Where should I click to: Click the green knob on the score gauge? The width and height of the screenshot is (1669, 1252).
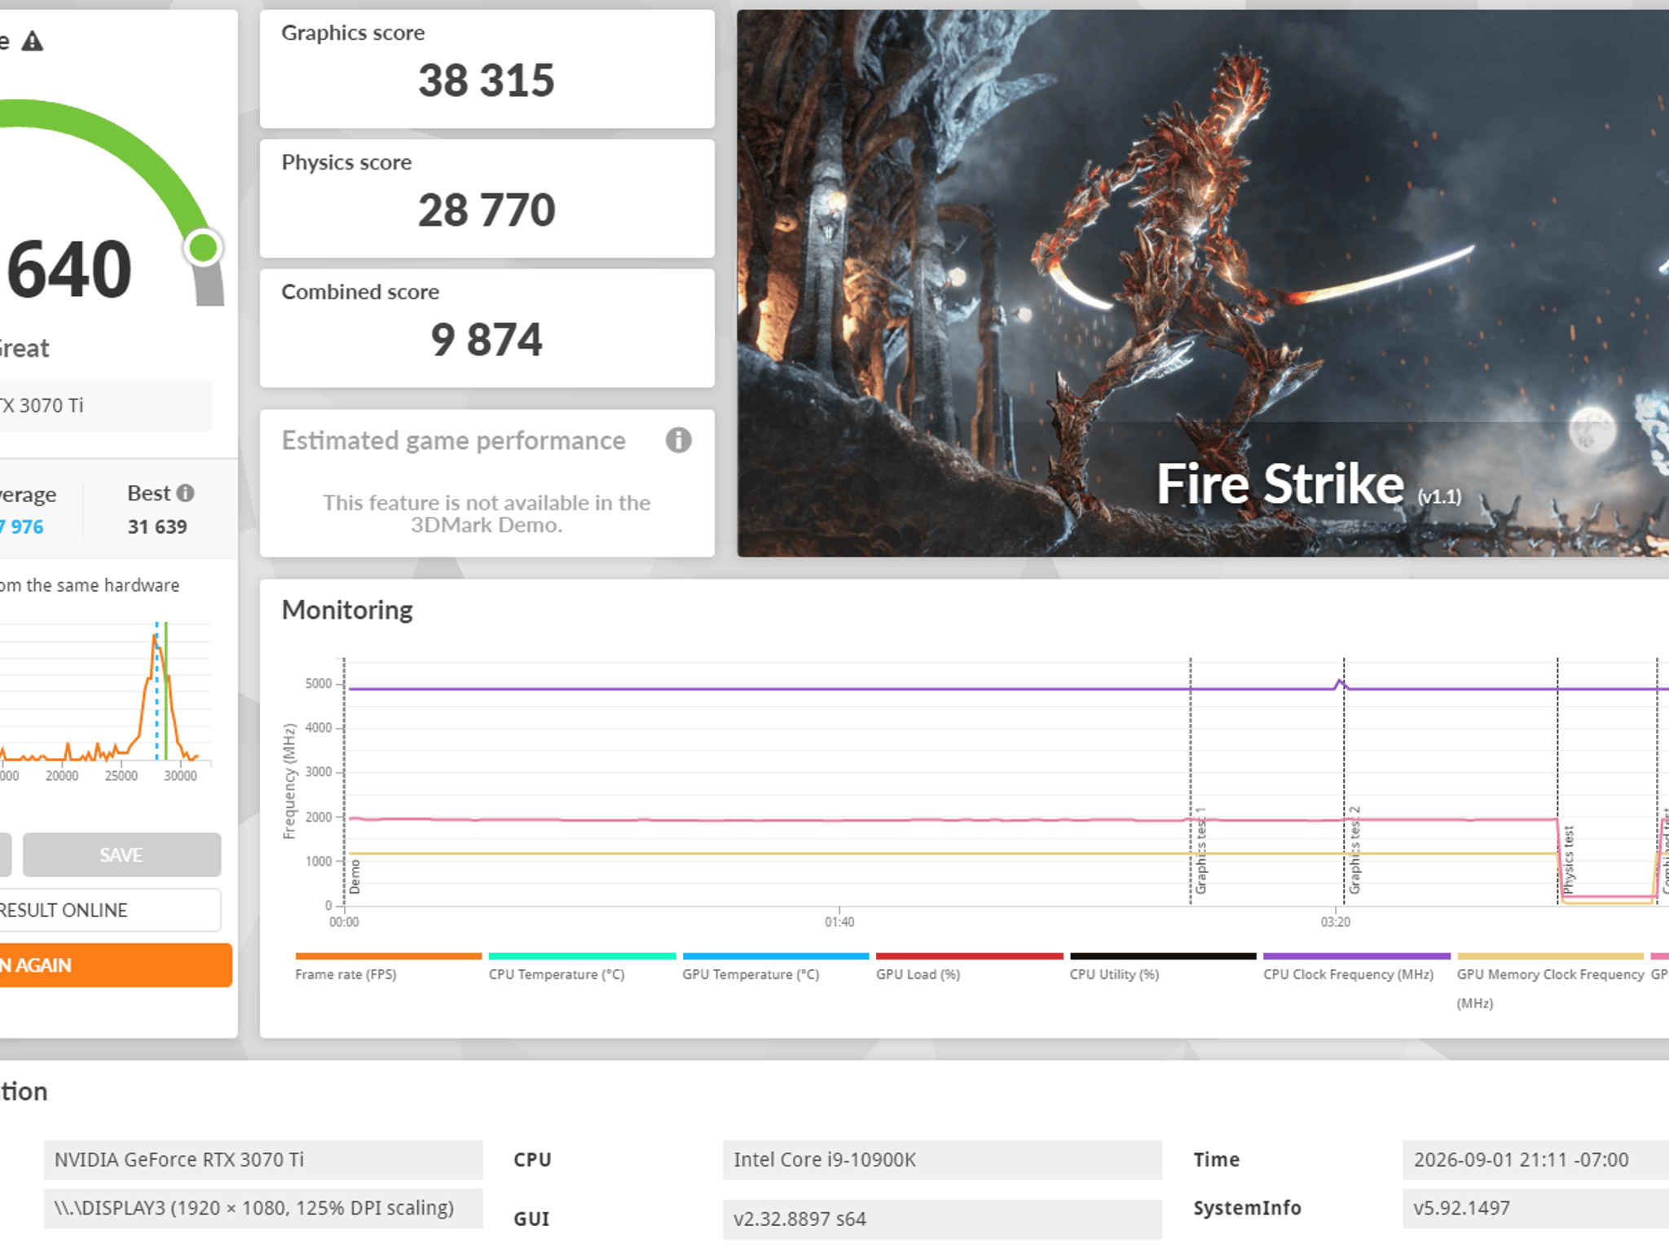203,247
